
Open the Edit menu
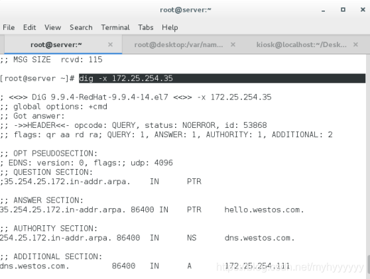pos(29,27)
